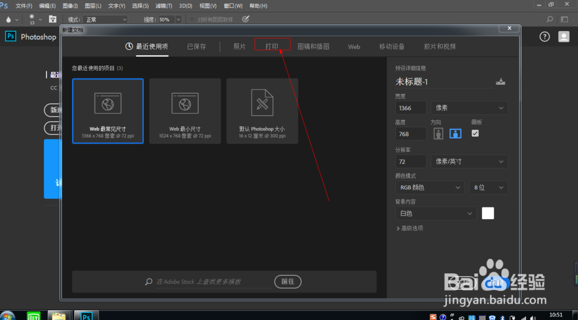Screen dimensions: 578x320
Task: Switch to the Web tab
Action: tap(354, 47)
